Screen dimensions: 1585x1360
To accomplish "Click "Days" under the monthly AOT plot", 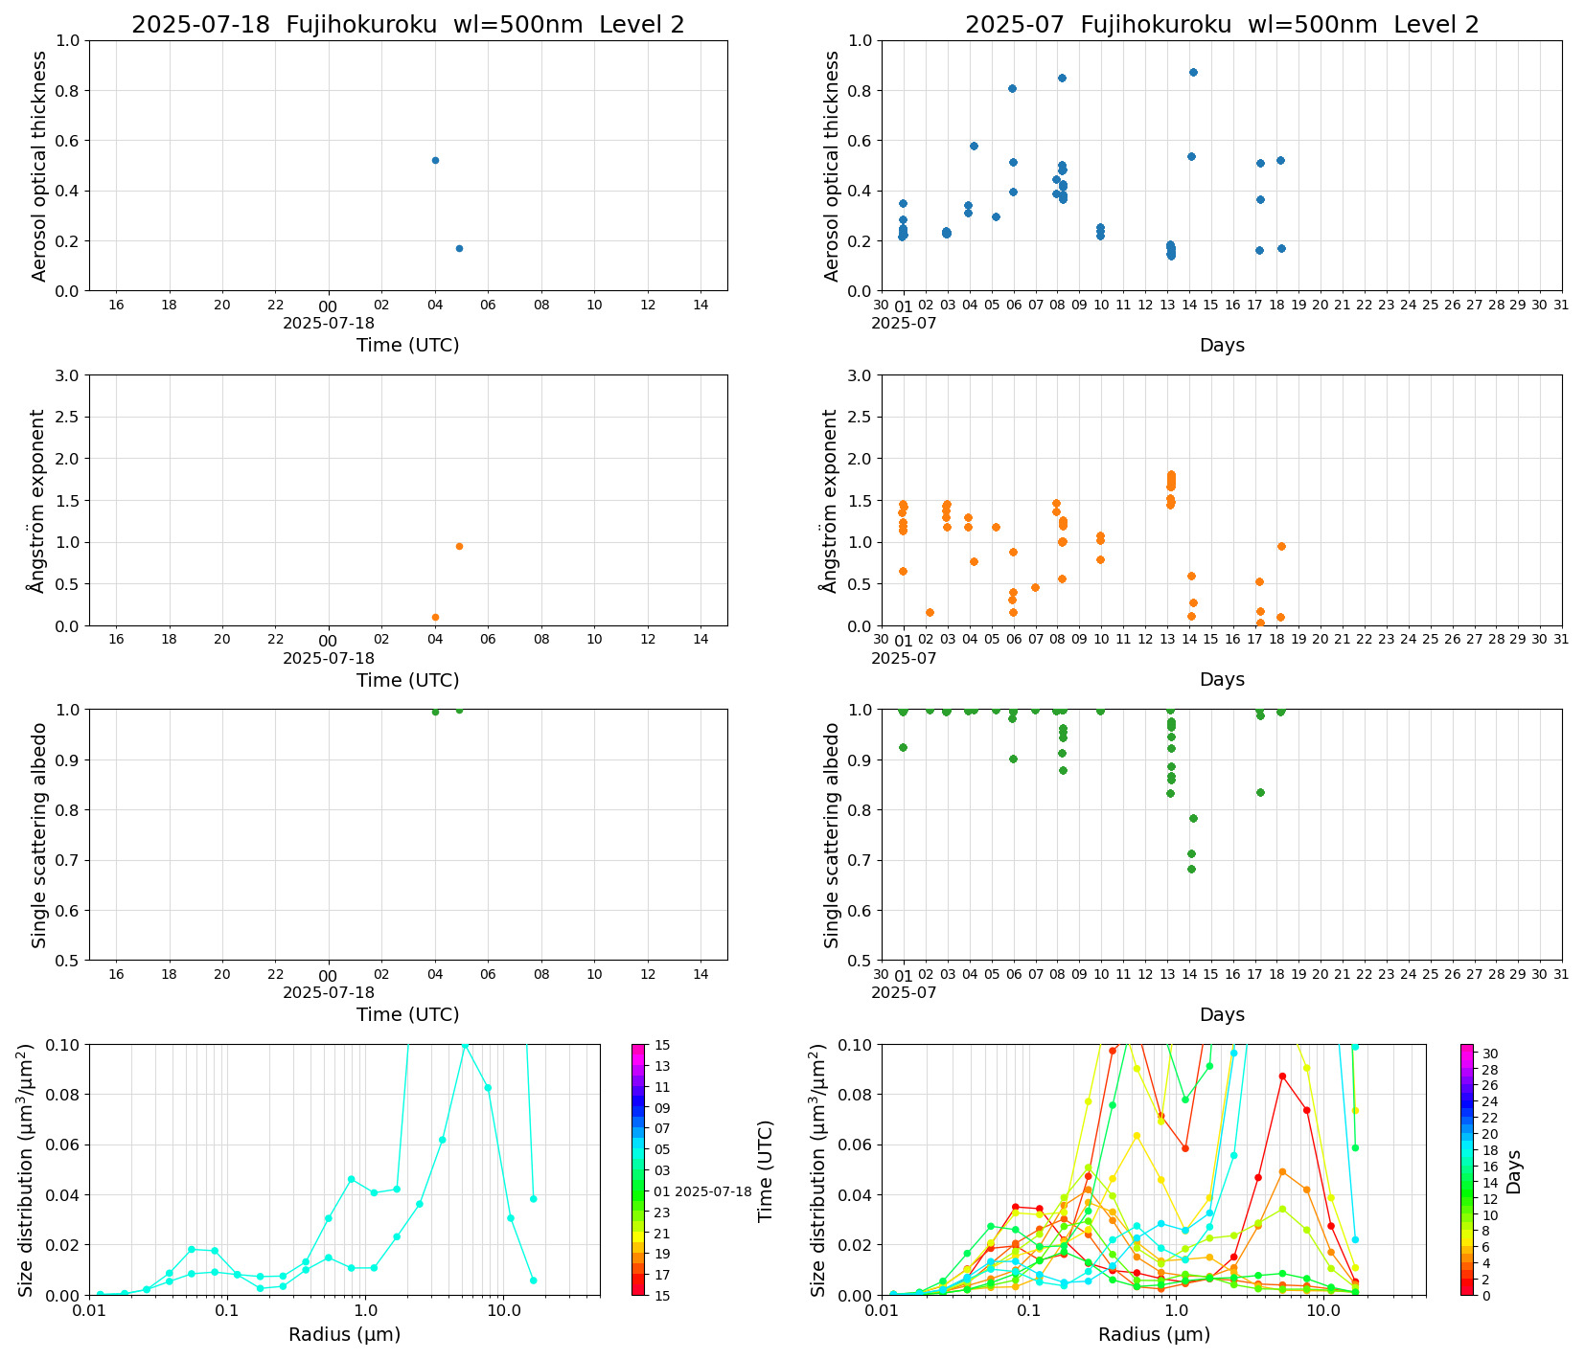I will click(x=1222, y=346).
